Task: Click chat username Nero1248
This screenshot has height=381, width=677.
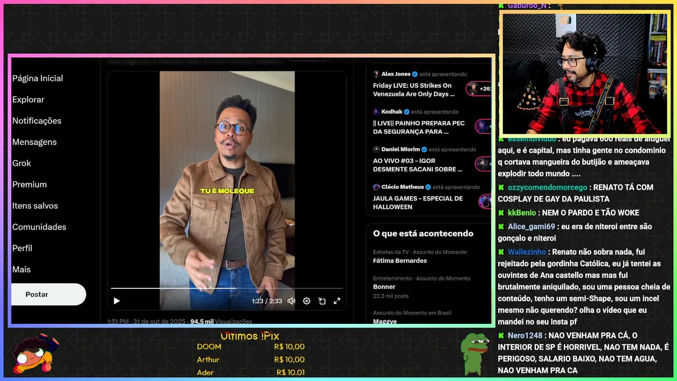Action: click(x=525, y=335)
